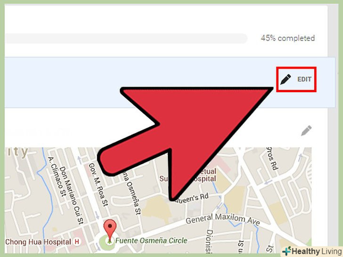Open the Healthy Living logo cross icon
343x257 pixels.
[286, 251]
